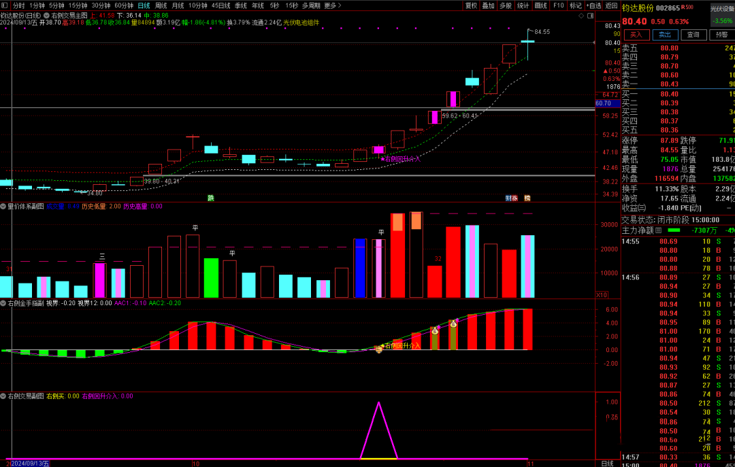Screen dimensions: 735x467
Task: Switch to the 周线 weekly period tab
Action: click(161, 5)
